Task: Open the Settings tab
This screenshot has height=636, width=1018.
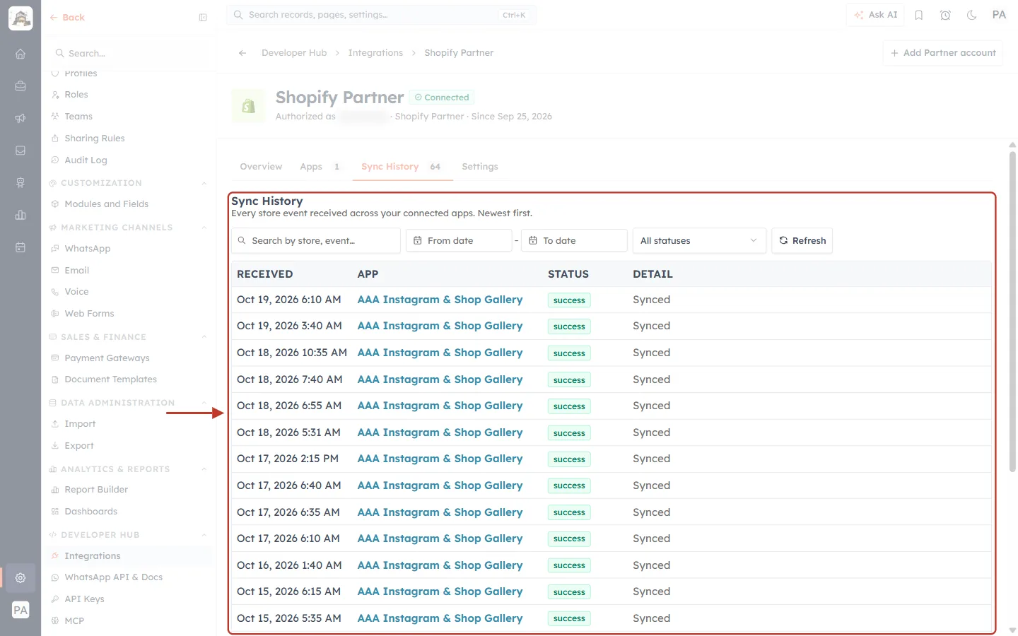Action: 480,167
